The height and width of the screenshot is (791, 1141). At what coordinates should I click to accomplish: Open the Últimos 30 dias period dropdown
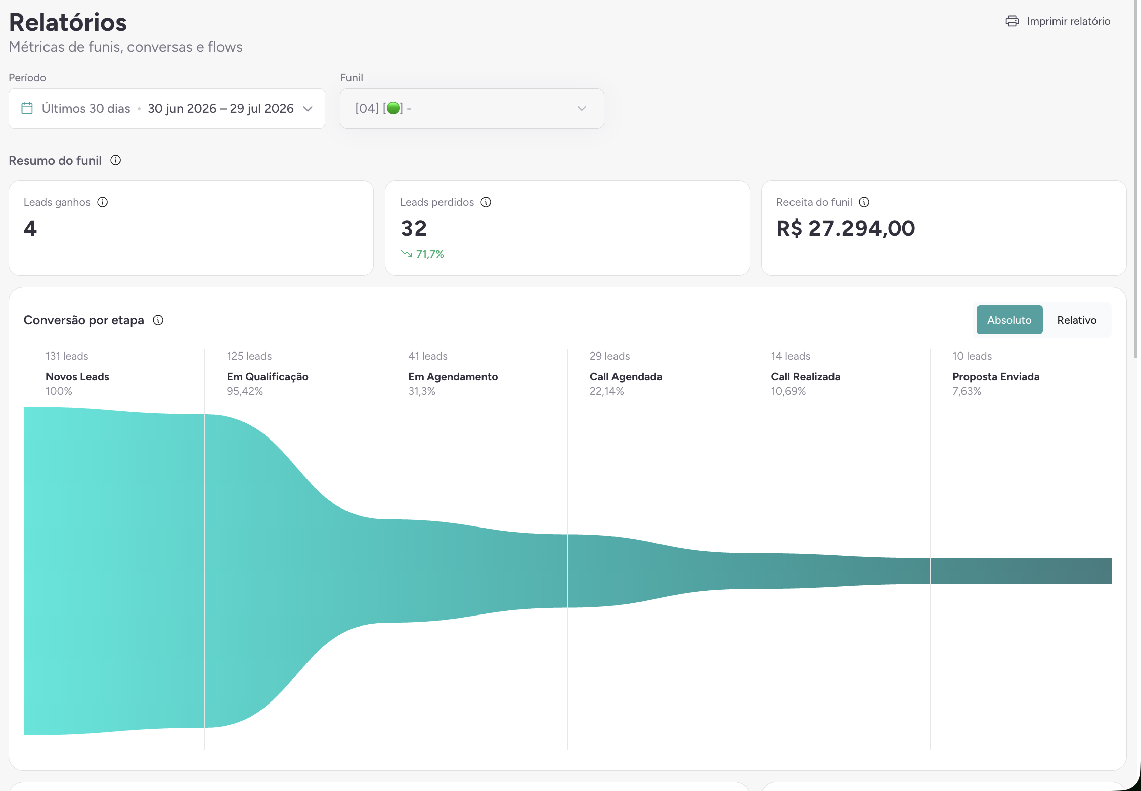167,108
